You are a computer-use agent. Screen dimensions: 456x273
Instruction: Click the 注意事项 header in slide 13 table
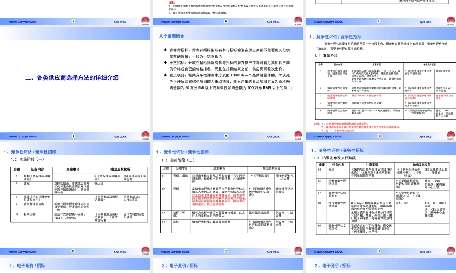(372, 165)
